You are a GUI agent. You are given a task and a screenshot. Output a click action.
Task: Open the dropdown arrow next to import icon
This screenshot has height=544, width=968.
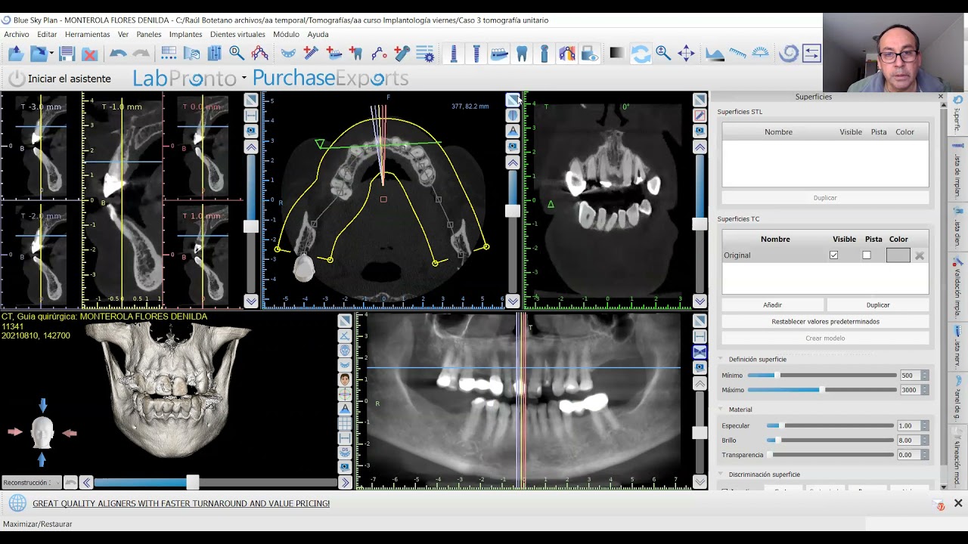click(51, 54)
